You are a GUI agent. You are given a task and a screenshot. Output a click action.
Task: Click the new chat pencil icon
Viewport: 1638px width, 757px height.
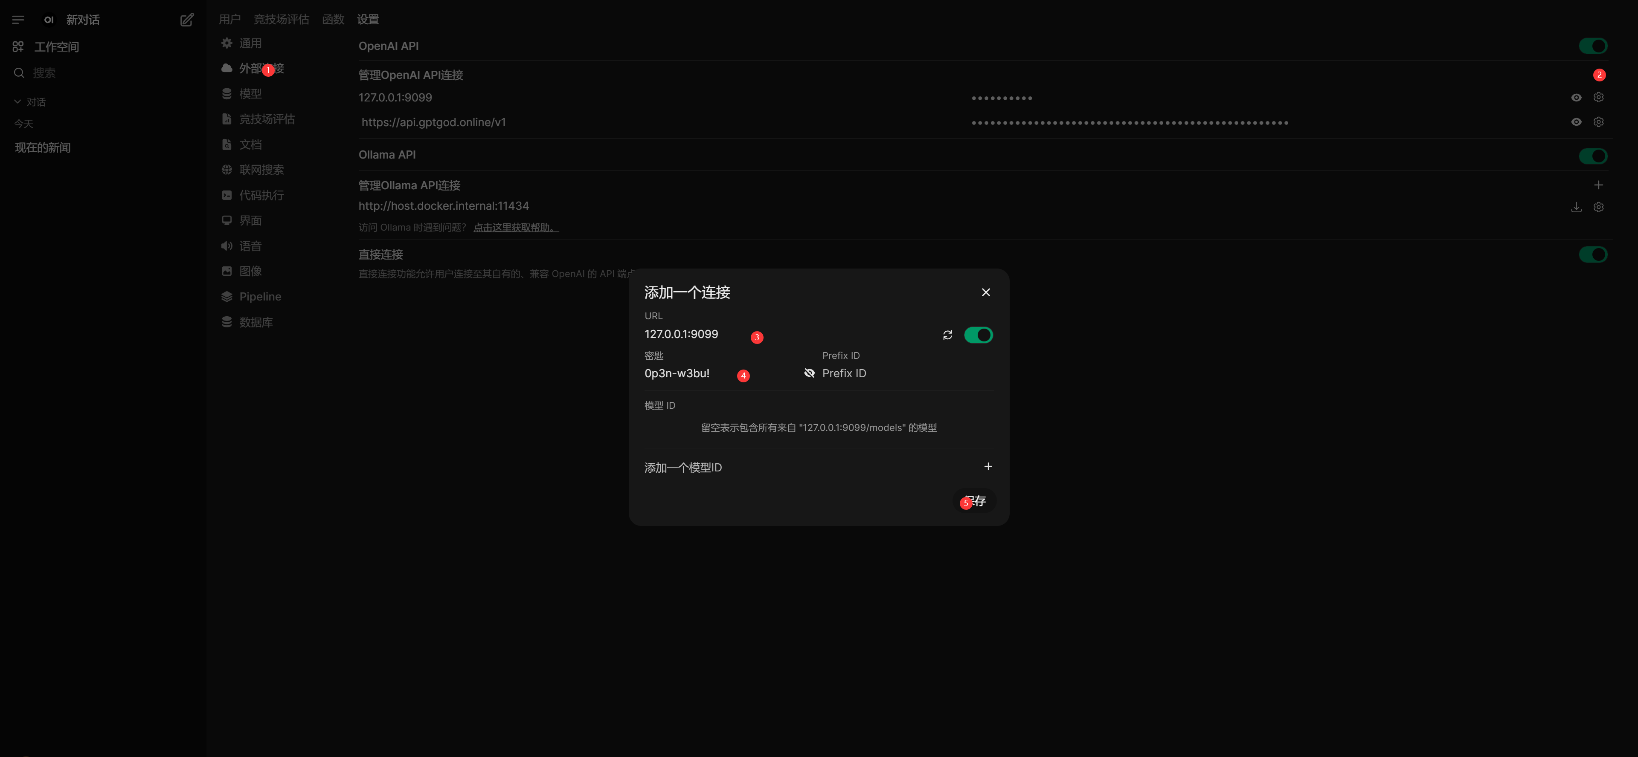[186, 20]
